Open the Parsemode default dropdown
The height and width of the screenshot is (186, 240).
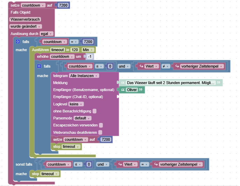(x=82, y=118)
